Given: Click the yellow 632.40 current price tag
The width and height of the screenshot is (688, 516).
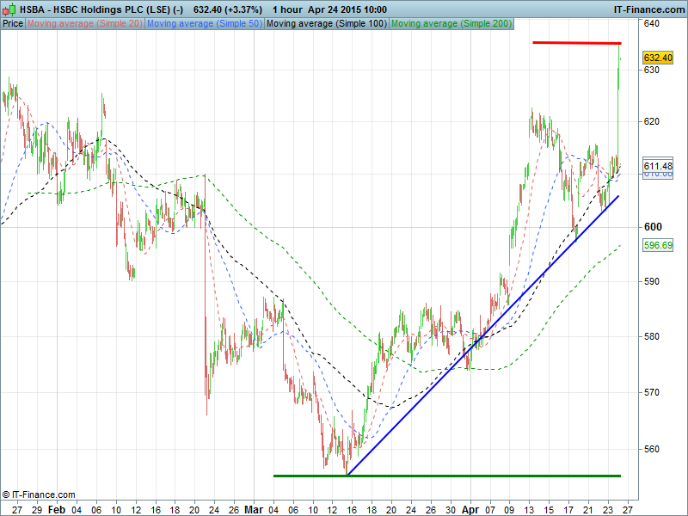Looking at the screenshot, I should [x=658, y=58].
